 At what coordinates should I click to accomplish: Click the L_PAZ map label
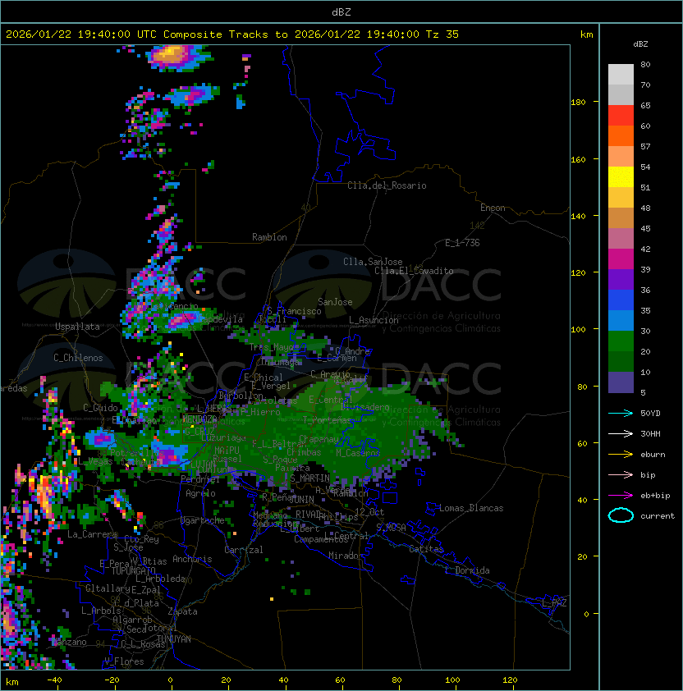554,603
